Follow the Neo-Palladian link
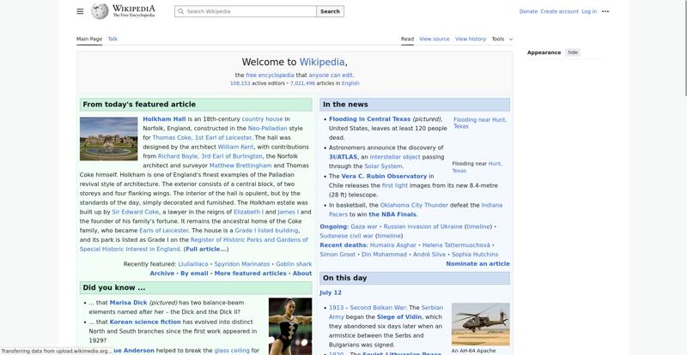The width and height of the screenshot is (687, 355). (x=267, y=129)
